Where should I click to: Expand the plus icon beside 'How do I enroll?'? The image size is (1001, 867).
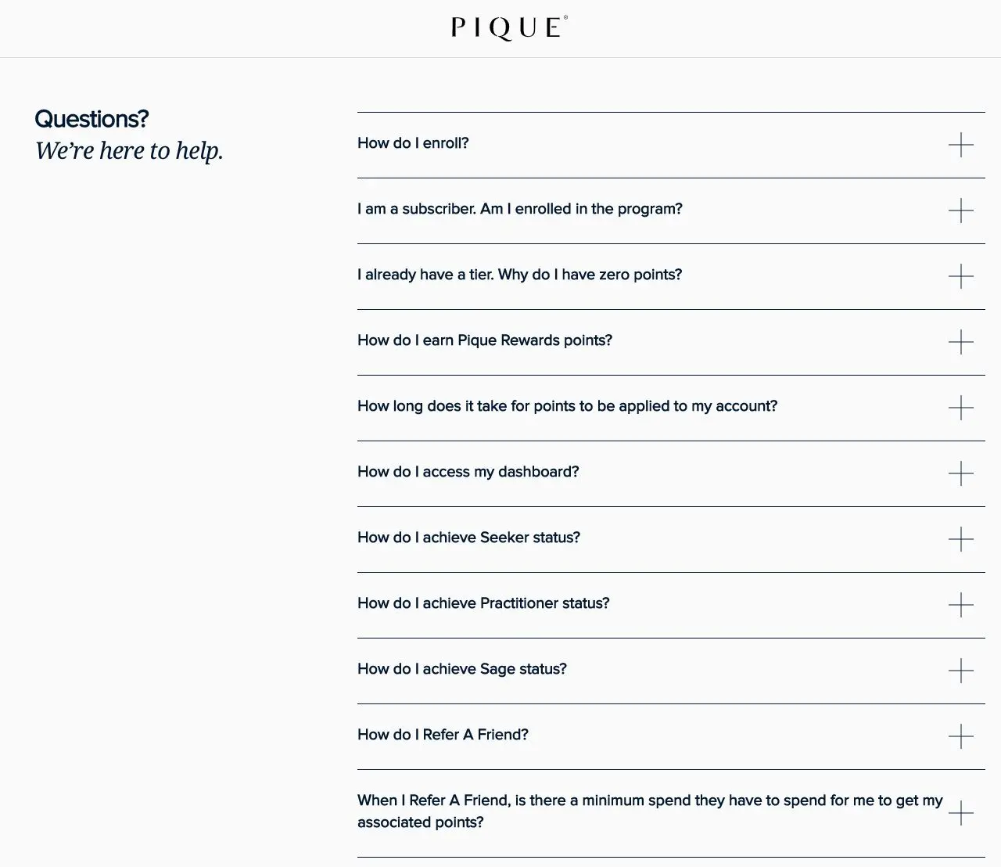[960, 145]
